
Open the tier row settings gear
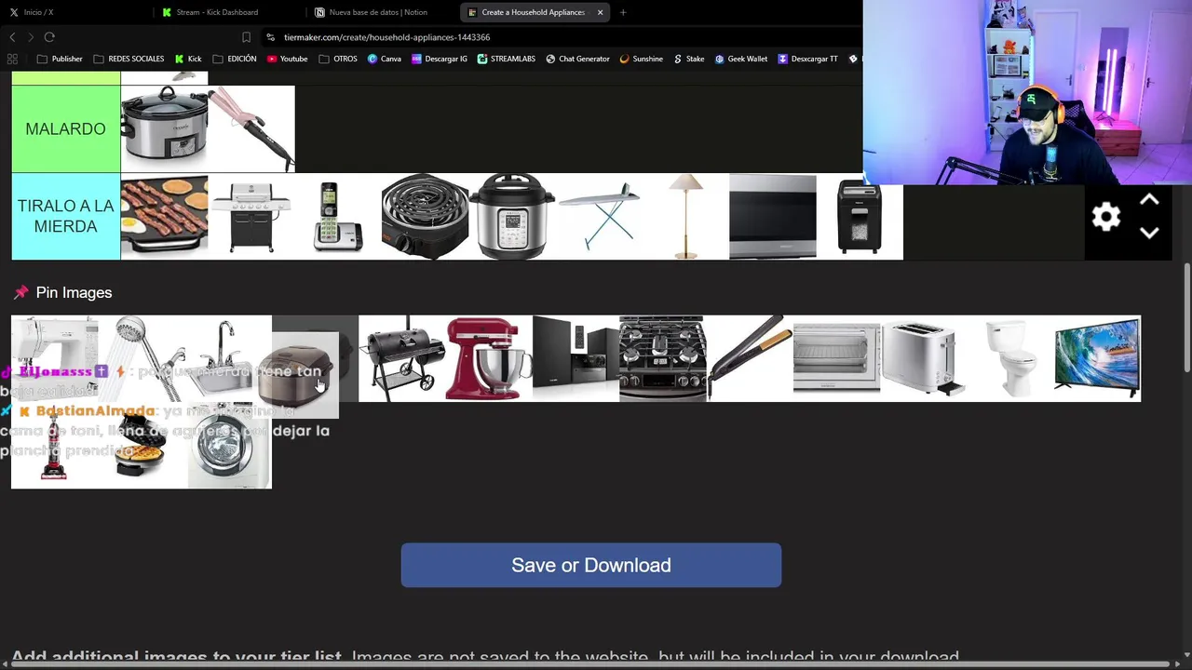(x=1106, y=217)
